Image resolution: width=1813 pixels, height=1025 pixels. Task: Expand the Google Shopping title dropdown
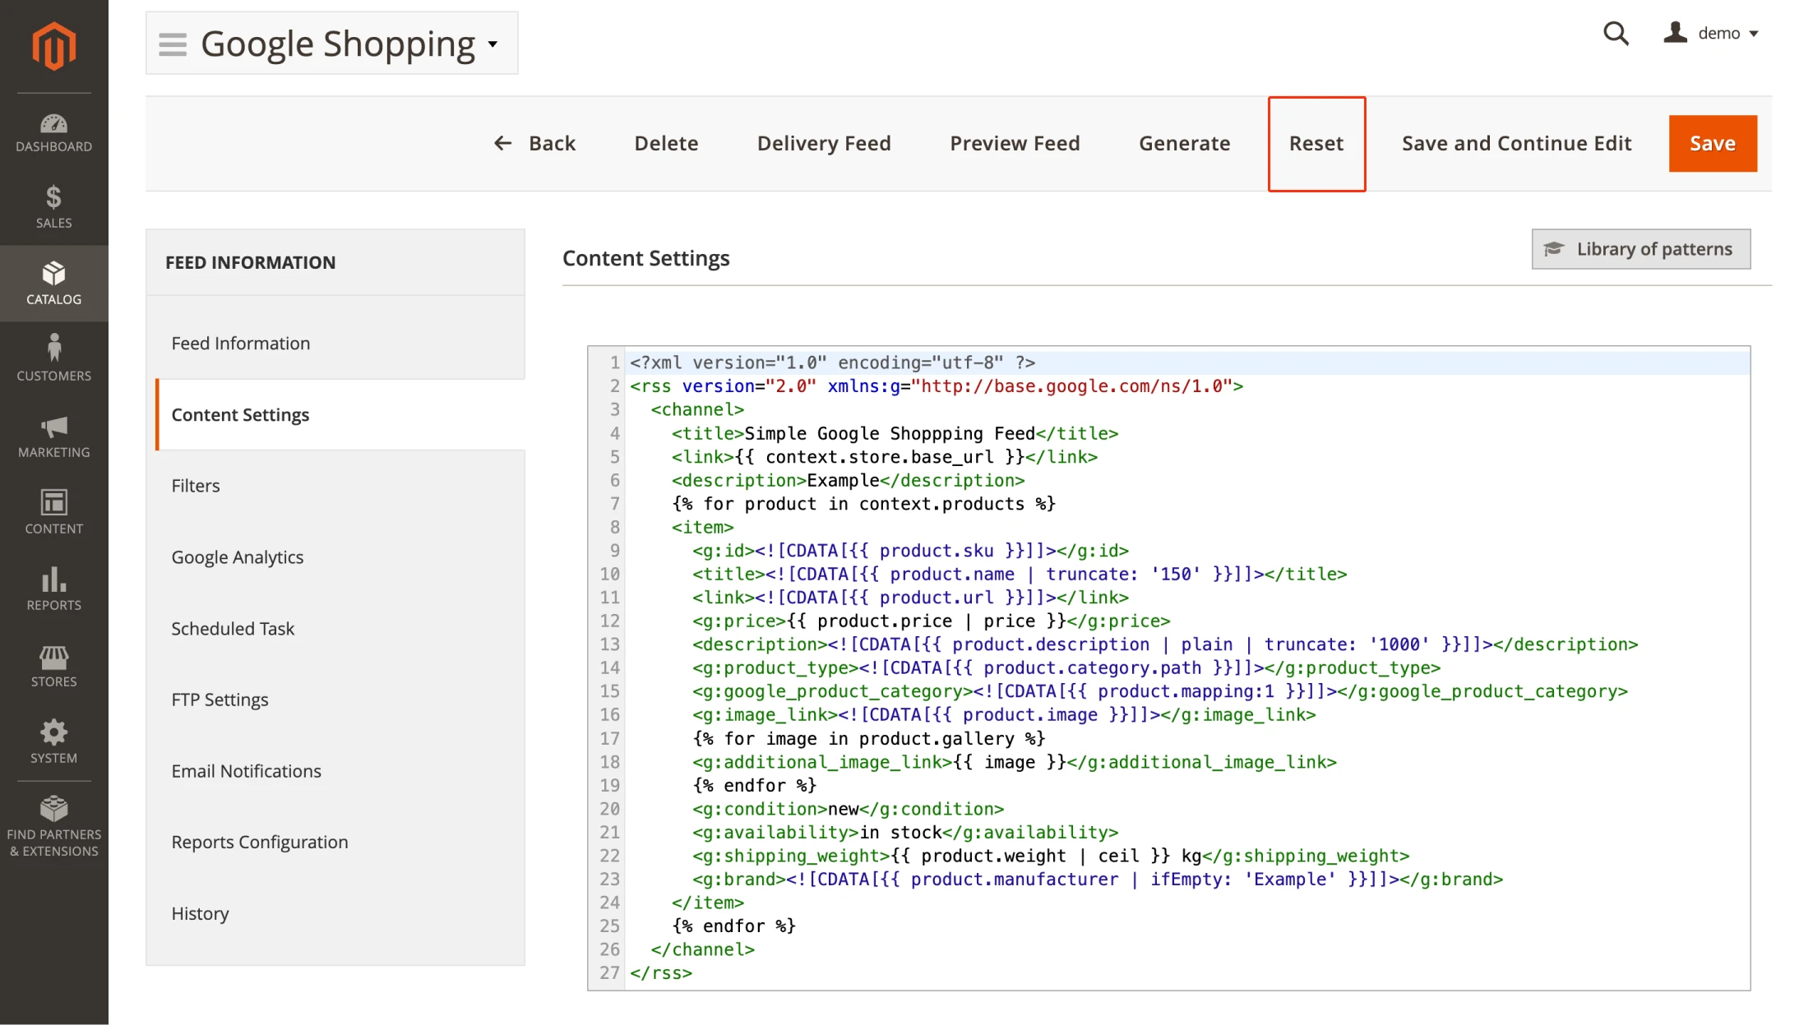[x=493, y=44]
